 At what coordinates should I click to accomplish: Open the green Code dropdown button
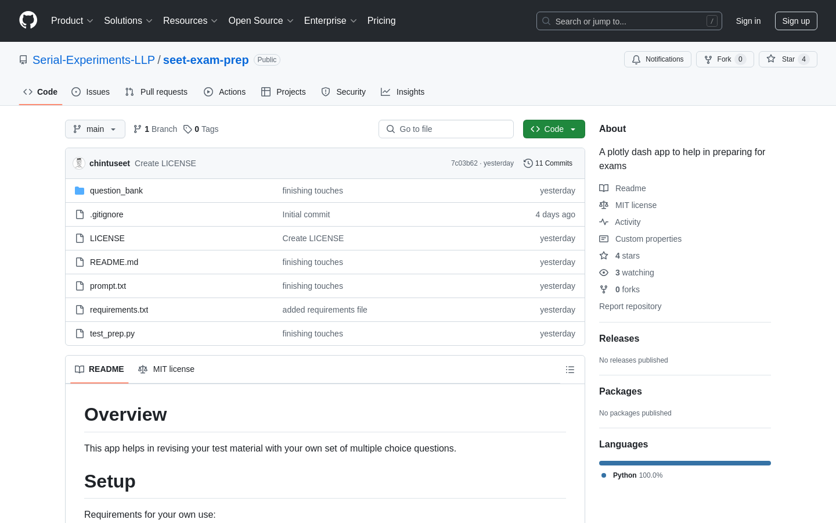[554, 129]
